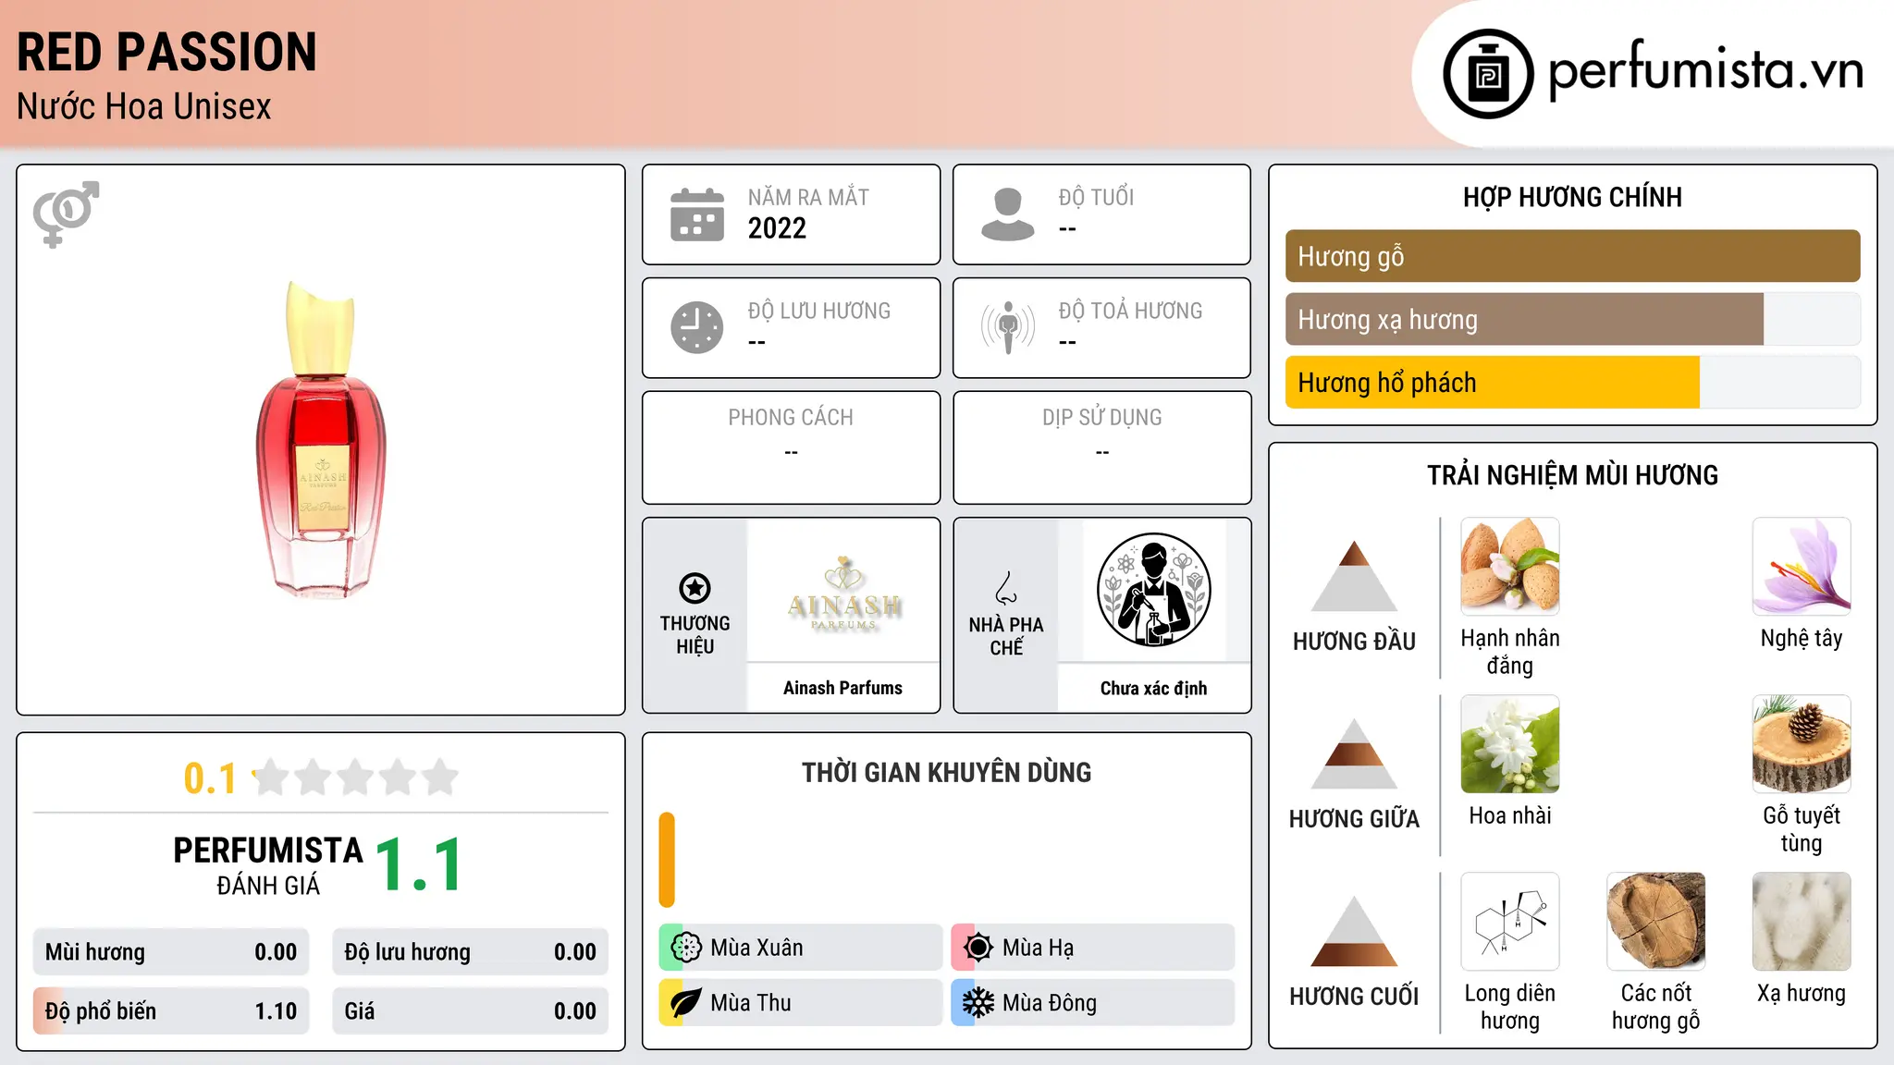1894x1065 pixels.
Task: Click the flower icon for Mùa Xuân
Action: [686, 948]
